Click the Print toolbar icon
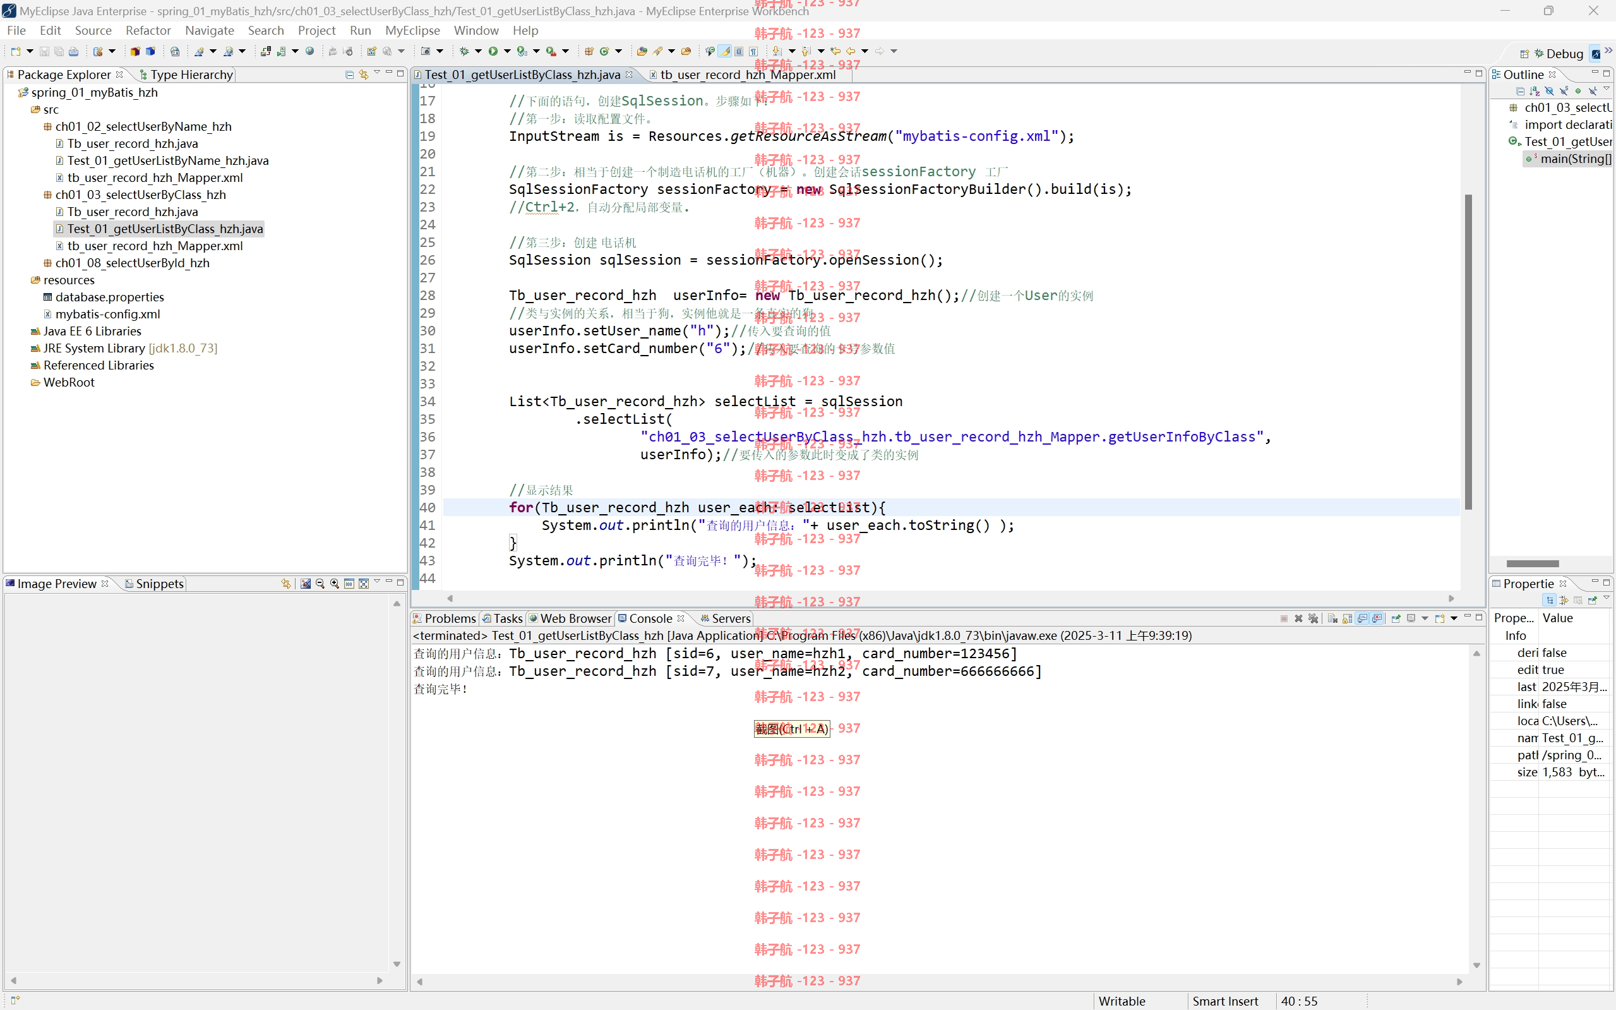Screen dimensions: 1616x1010 (x=73, y=51)
